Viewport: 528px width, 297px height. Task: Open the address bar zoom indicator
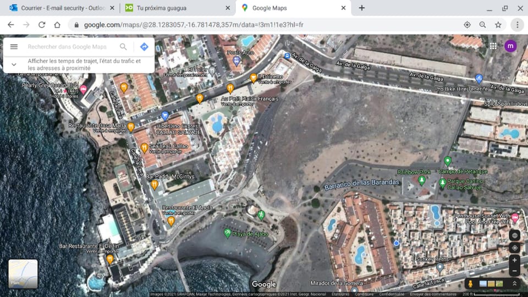coord(482,25)
